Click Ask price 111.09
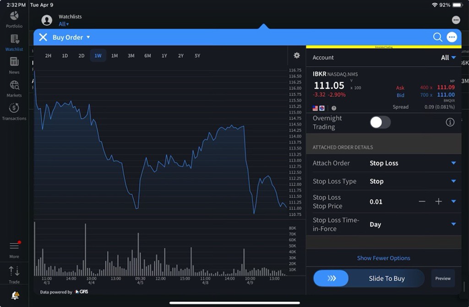Viewport: 469px width, 307px height. pyautogui.click(x=446, y=87)
